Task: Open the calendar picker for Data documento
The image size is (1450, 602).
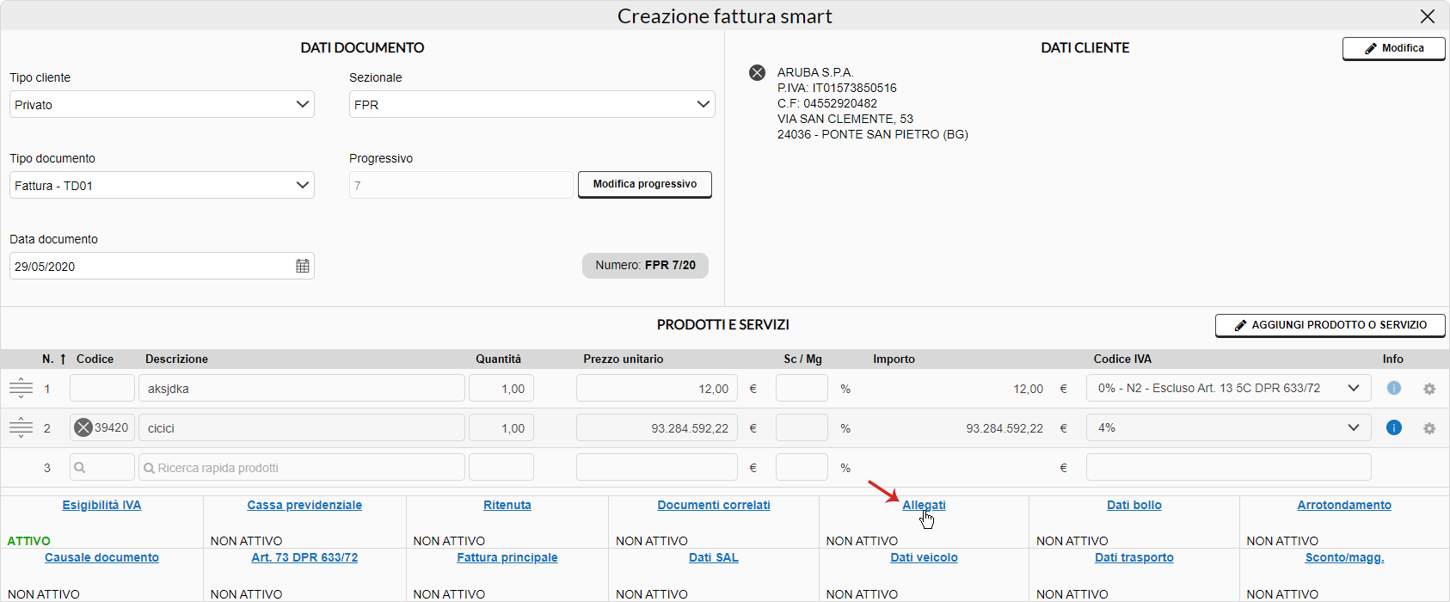Action: click(303, 267)
